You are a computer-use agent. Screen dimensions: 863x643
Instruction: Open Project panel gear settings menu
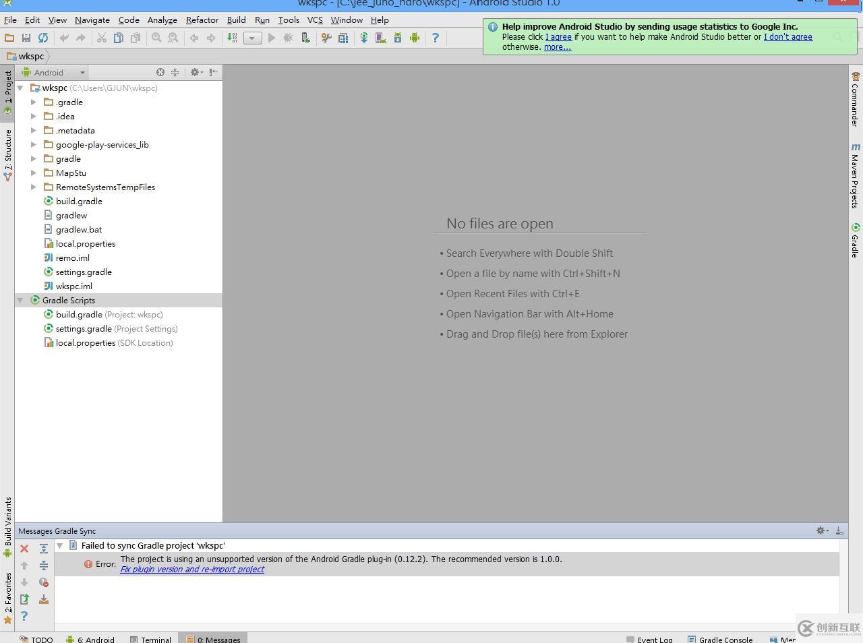point(196,72)
